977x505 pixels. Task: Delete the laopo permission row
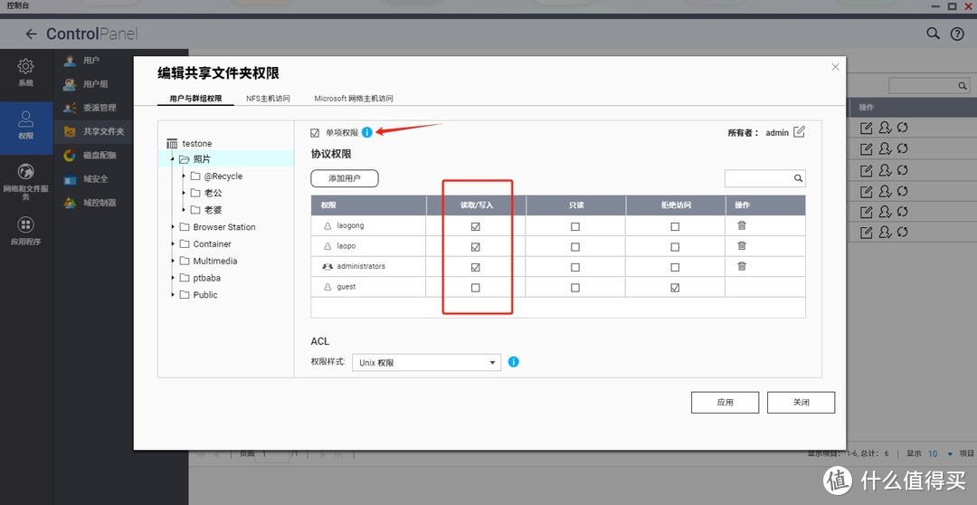pos(742,245)
